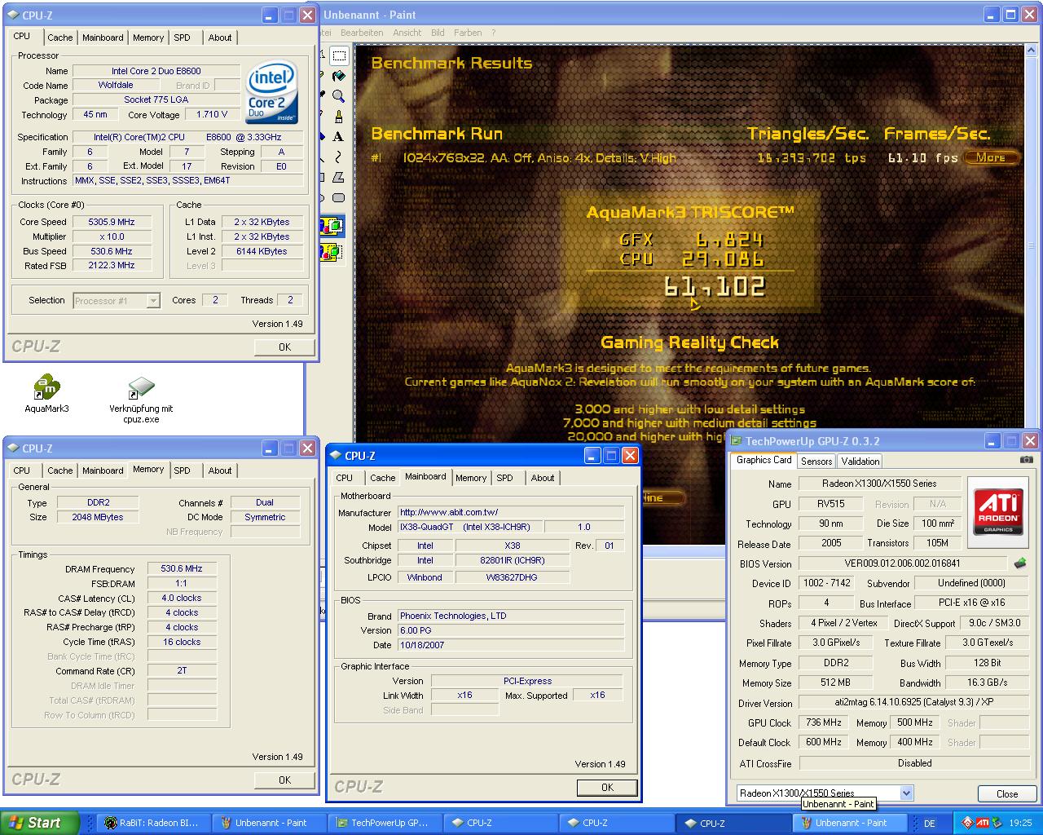Open Memory tab in top-left CPU-Z window
The height and width of the screenshot is (835, 1043).
[148, 38]
